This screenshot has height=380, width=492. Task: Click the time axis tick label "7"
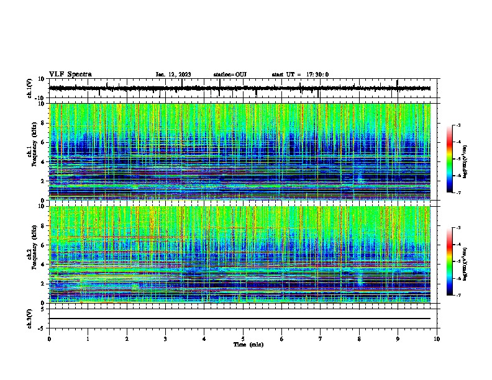(321, 339)
